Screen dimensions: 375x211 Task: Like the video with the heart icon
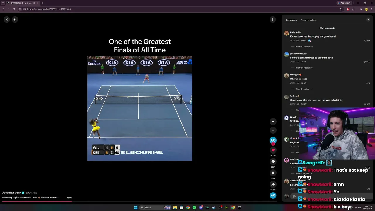(273, 150)
